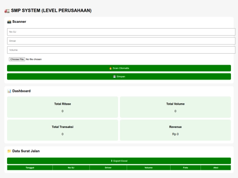Open the Choose File picker

17,59
